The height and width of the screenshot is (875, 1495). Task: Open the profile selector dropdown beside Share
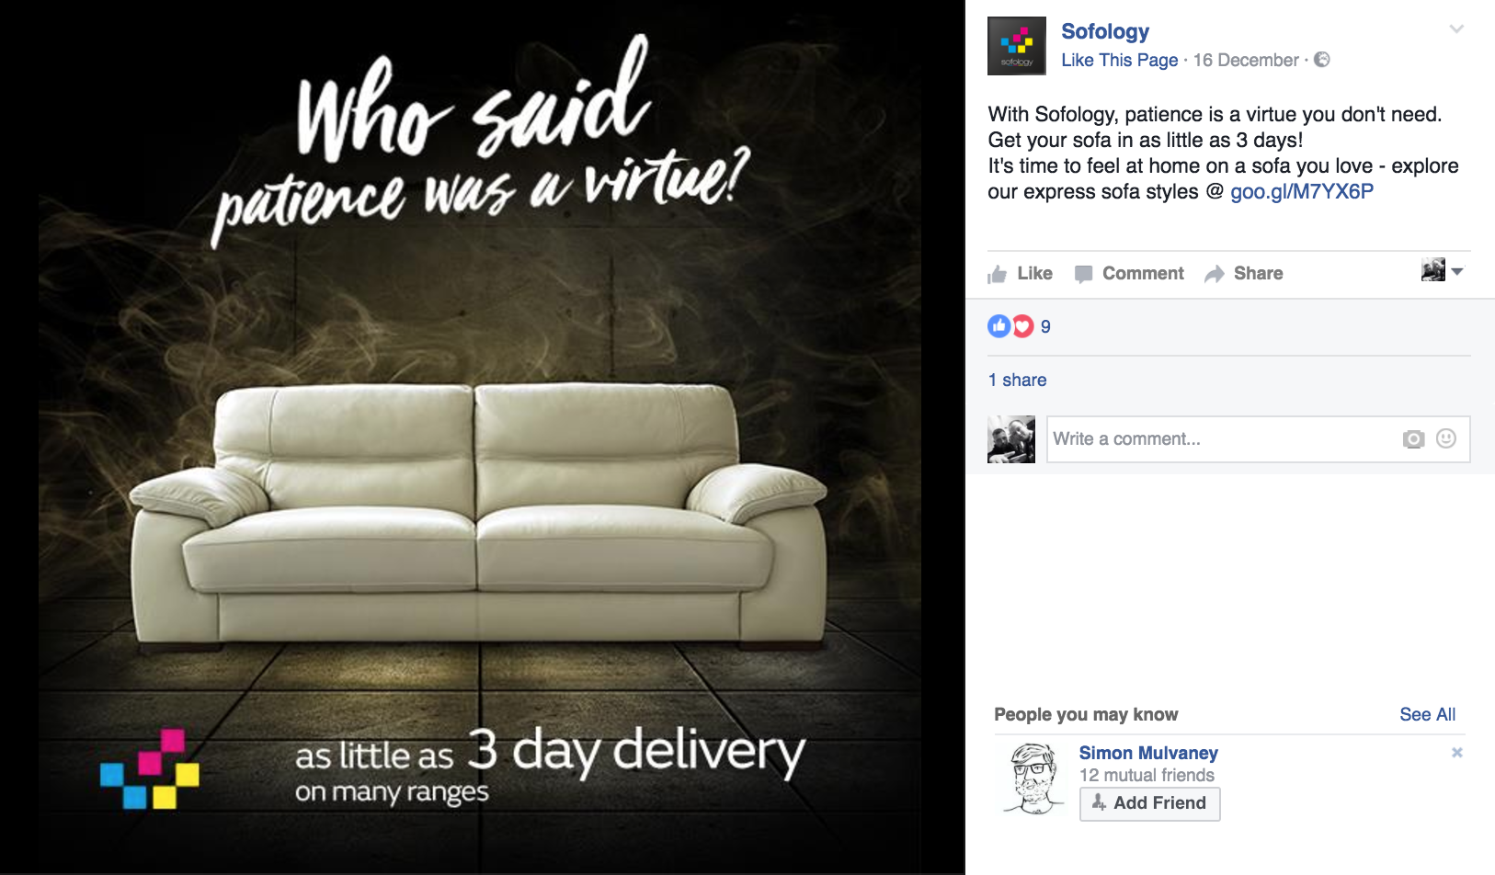click(1442, 270)
